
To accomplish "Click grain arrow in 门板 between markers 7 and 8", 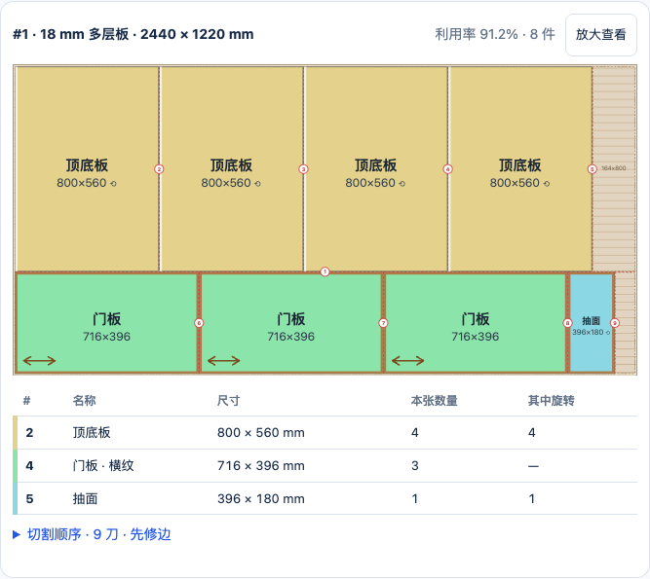I will click(x=408, y=361).
